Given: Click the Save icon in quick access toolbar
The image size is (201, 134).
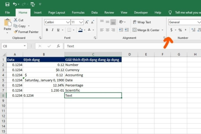Looking at the screenshot, I should pyautogui.click(x=7, y=4).
